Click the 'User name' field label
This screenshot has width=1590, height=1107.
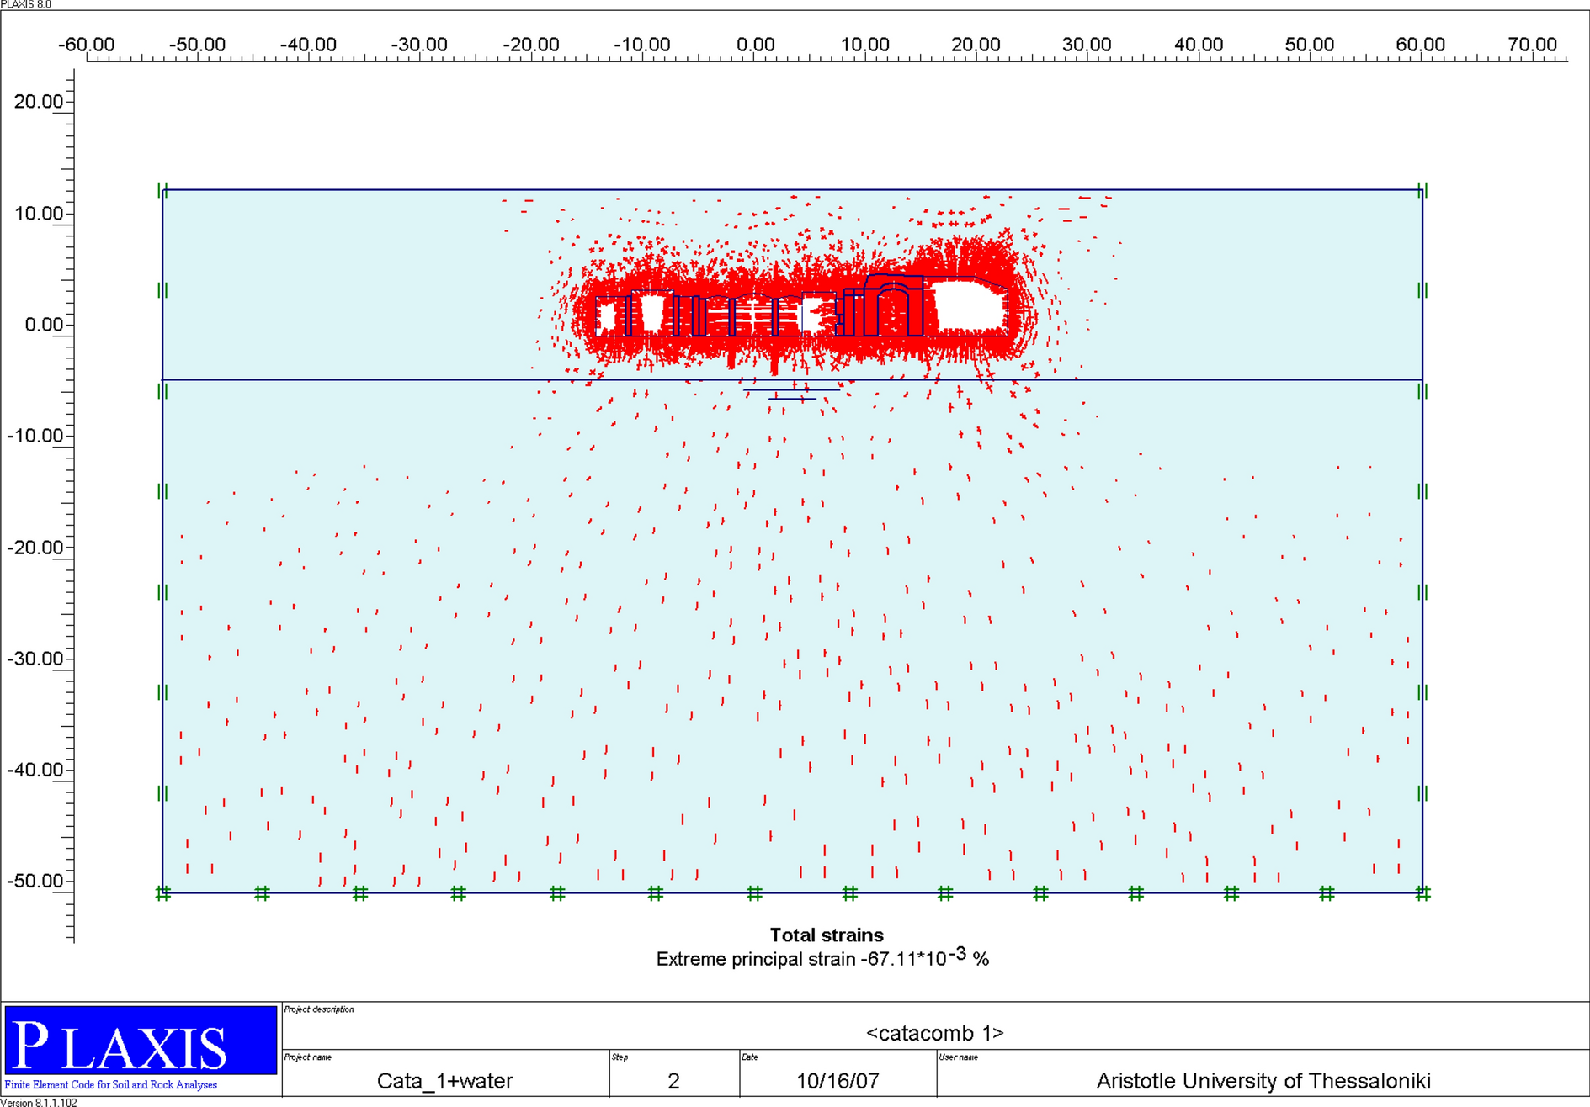pos(959,1057)
